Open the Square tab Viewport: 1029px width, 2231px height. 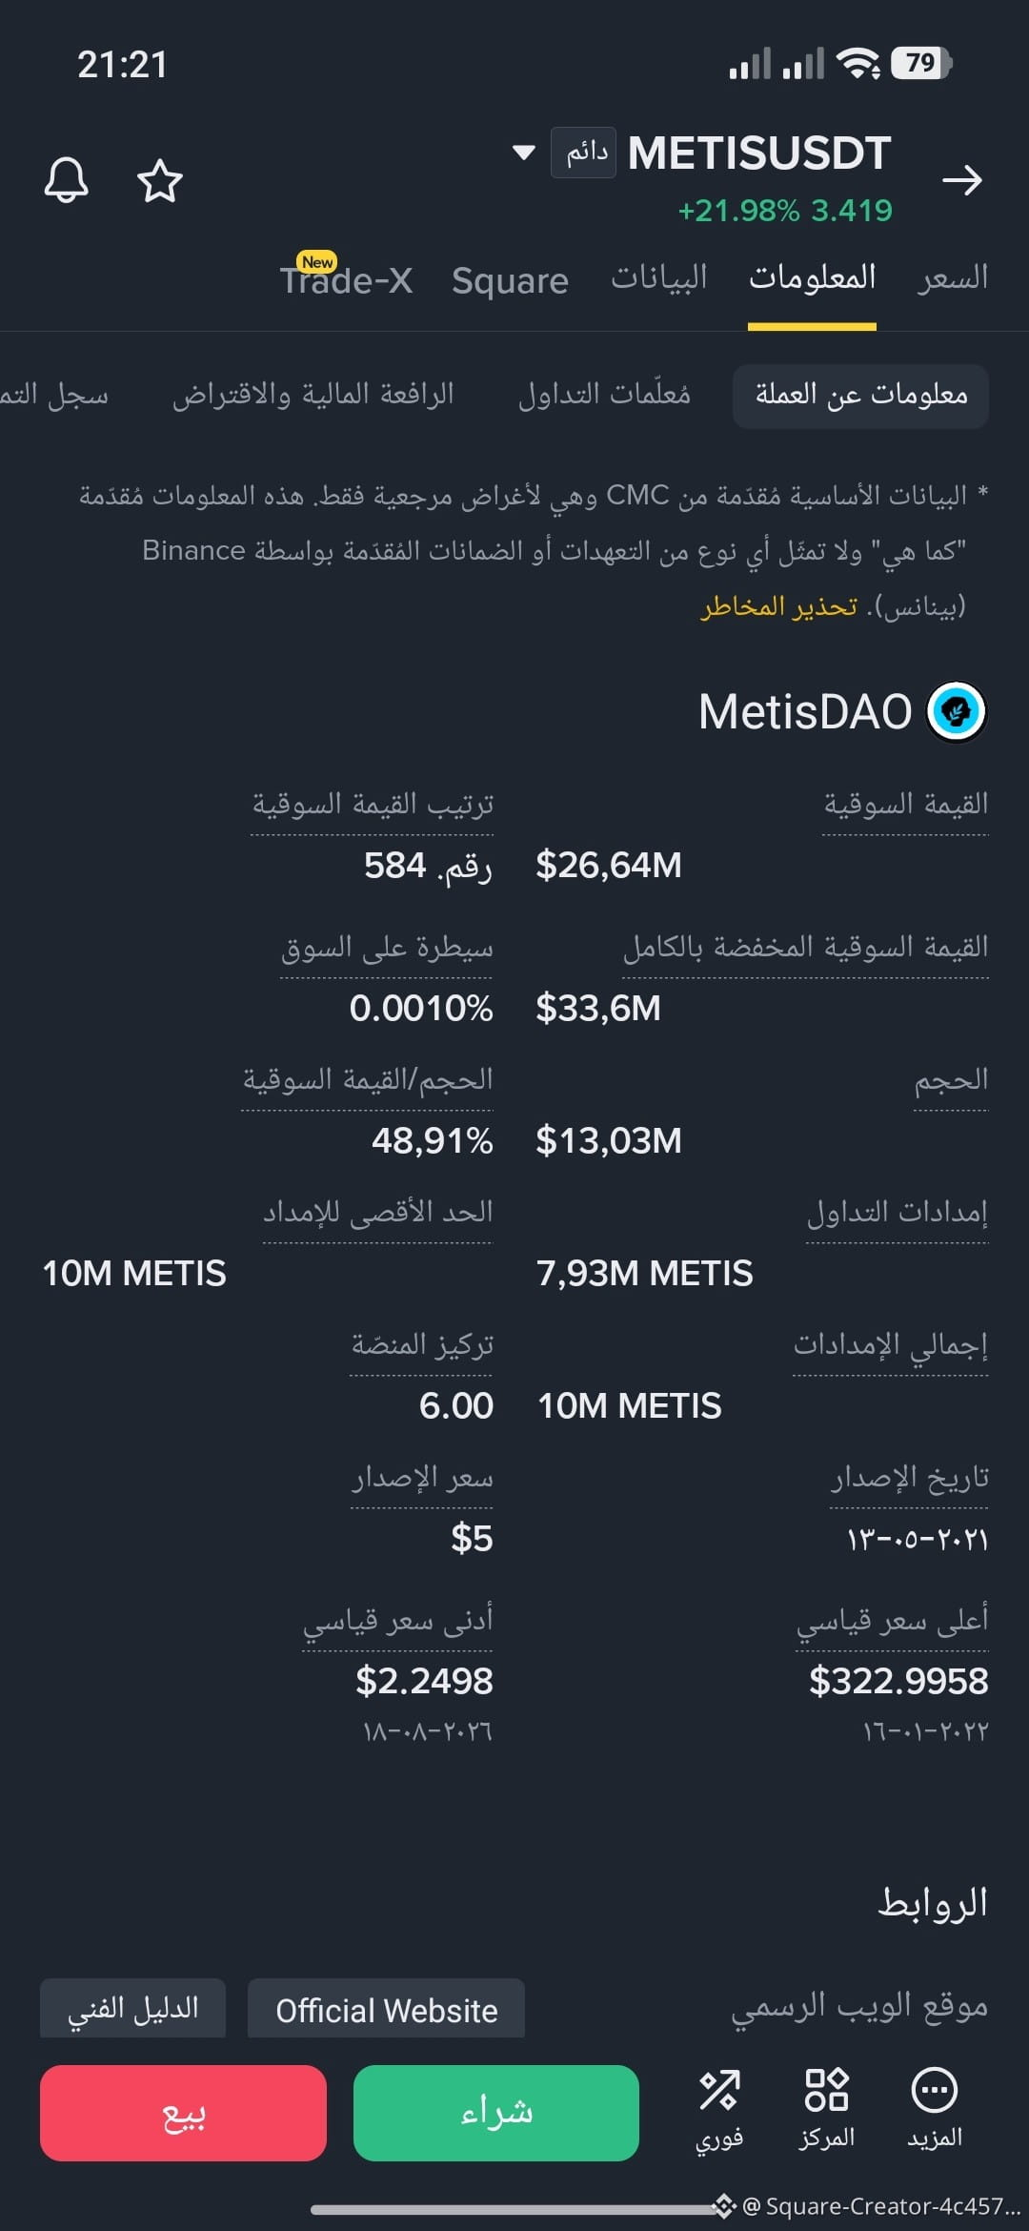510,281
